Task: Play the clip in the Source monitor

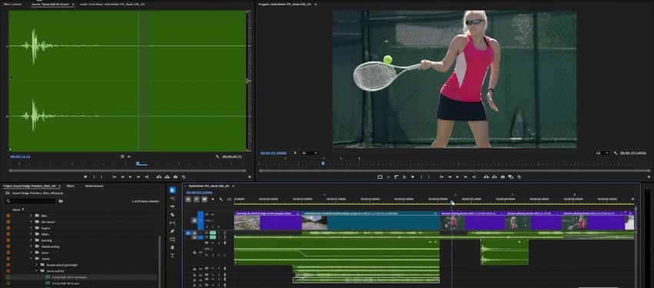Action: [130, 177]
